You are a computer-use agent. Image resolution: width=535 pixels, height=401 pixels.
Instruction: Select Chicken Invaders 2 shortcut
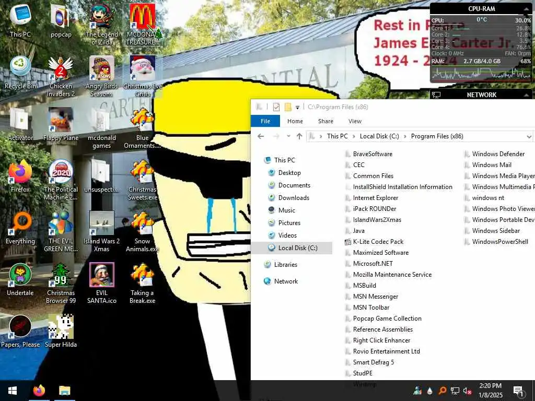pyautogui.click(x=61, y=76)
